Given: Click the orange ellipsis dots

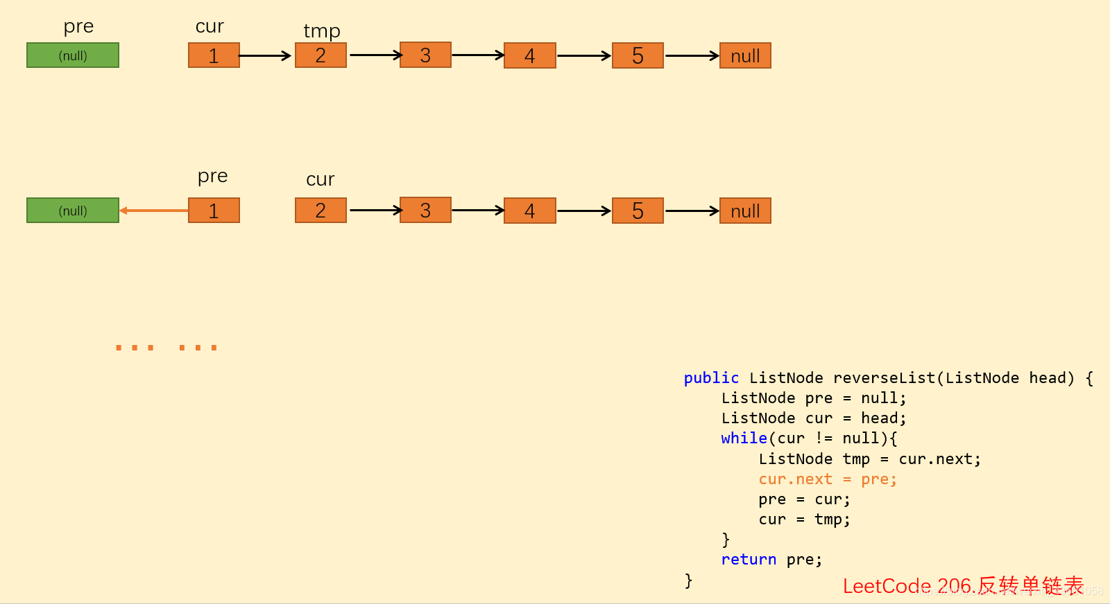Looking at the screenshot, I should [x=166, y=347].
